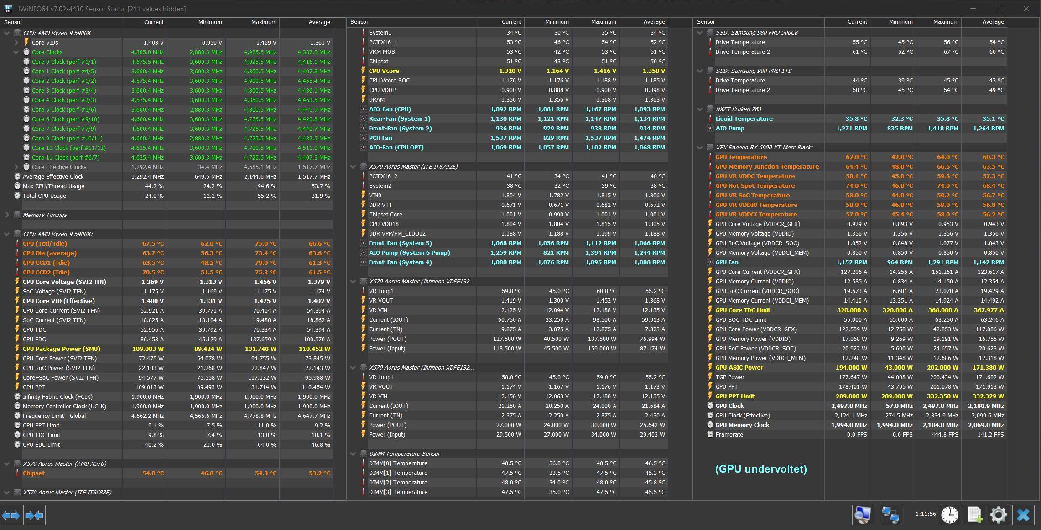Image resolution: width=1041 pixels, height=530 pixels.
Task: Reset min/max with the clock icon
Action: [949, 515]
